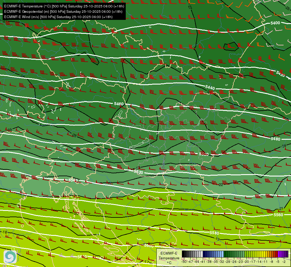Image resolution: width=291 pixels, height=267 pixels.
Task: Click the spiral weather logo icon
Action: (x=10, y=257)
